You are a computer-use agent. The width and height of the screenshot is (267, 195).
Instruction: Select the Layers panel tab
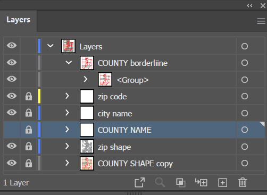click(19, 20)
